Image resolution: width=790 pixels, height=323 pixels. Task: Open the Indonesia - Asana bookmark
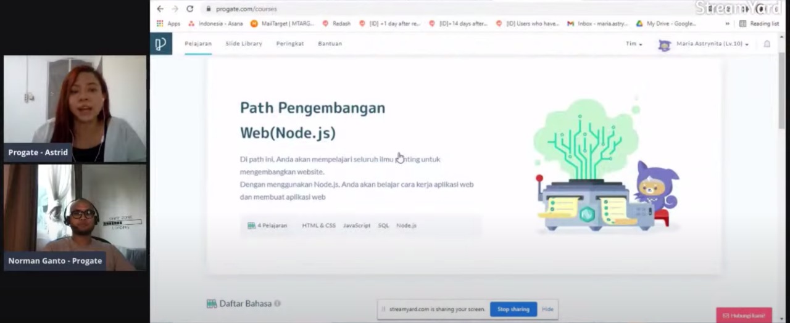coord(215,23)
